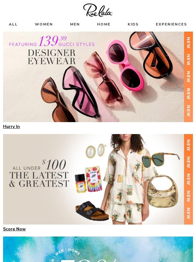
Task: Open the Loewe perfume bottle image
Action: click(81, 183)
